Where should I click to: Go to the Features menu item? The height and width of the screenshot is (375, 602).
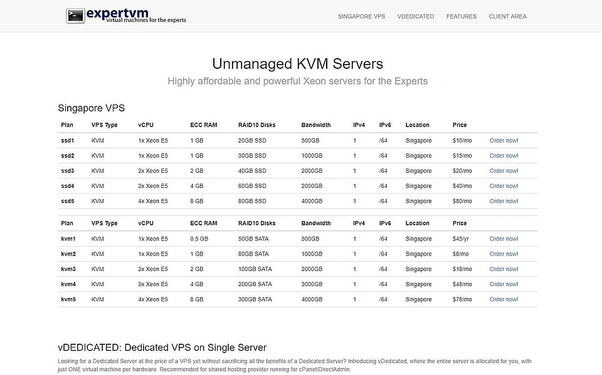coord(461,16)
